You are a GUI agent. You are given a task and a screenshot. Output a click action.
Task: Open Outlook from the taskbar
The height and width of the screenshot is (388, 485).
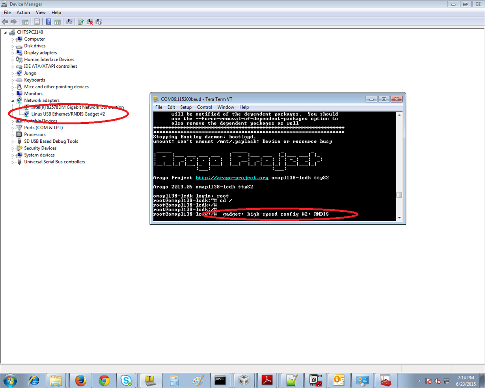[x=339, y=381]
